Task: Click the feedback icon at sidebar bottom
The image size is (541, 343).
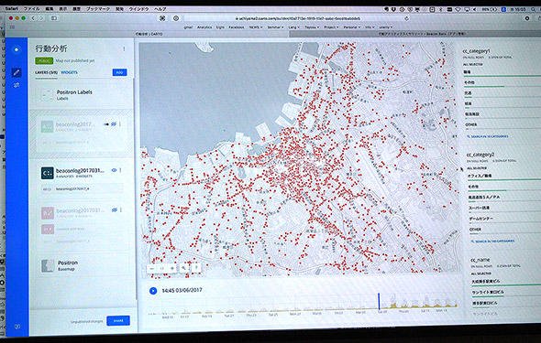Action: 17,327
